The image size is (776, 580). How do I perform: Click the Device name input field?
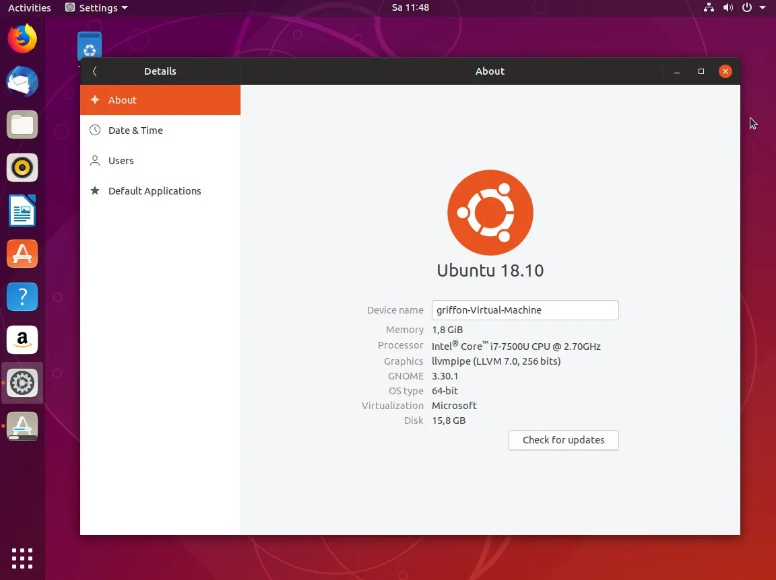pos(525,310)
